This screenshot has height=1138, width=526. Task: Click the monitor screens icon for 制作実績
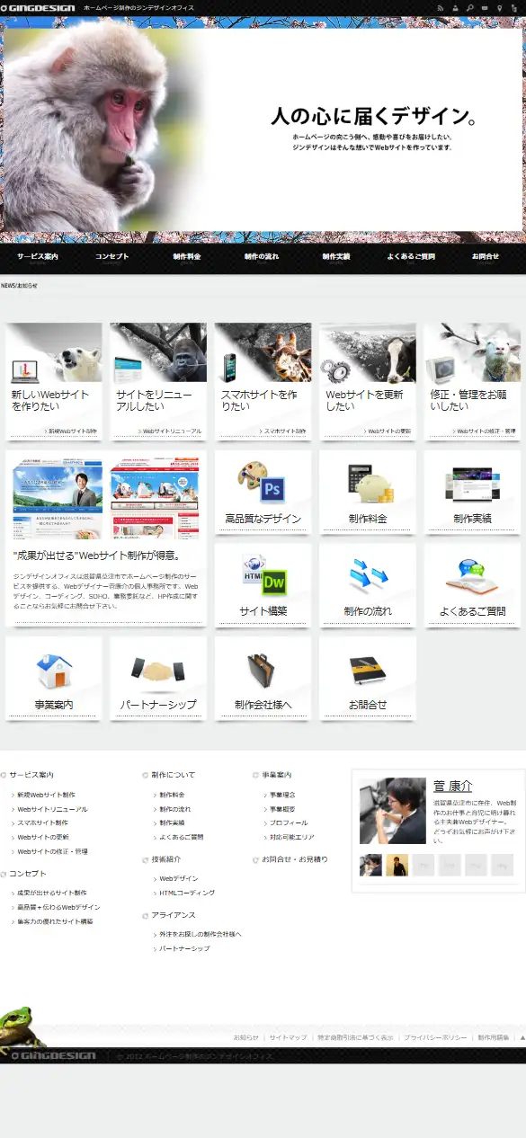(x=471, y=484)
